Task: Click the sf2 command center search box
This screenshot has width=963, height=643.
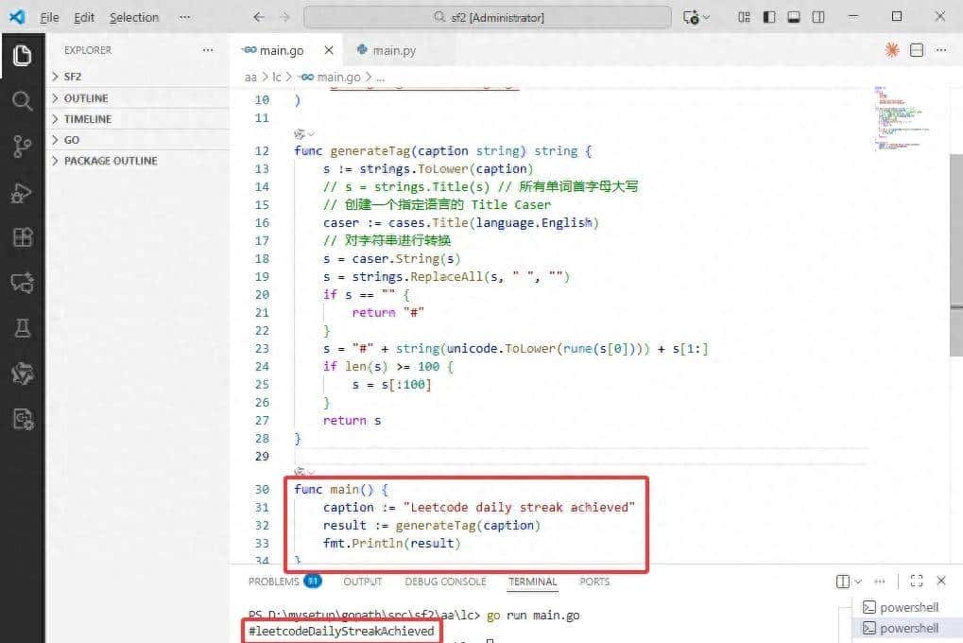Action: click(x=488, y=17)
